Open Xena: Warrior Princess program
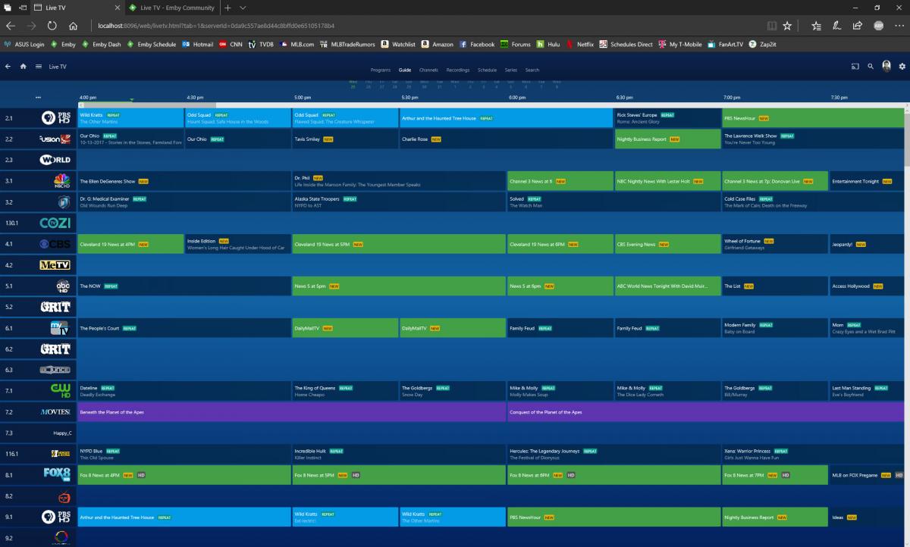 (813, 454)
